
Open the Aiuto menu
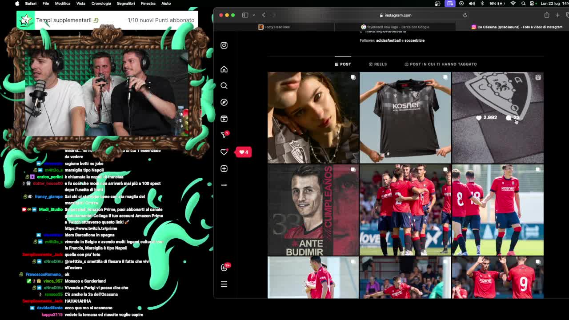tap(166, 4)
